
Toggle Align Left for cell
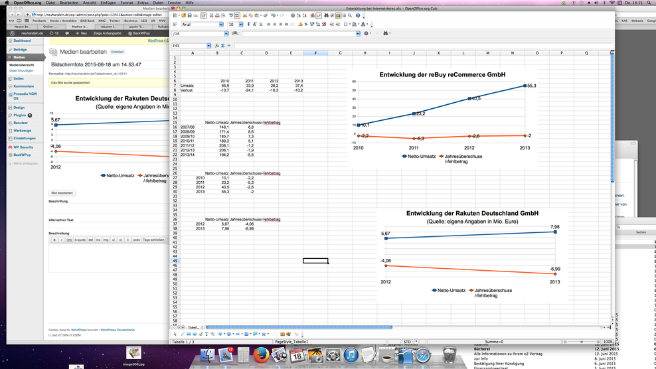269,25
